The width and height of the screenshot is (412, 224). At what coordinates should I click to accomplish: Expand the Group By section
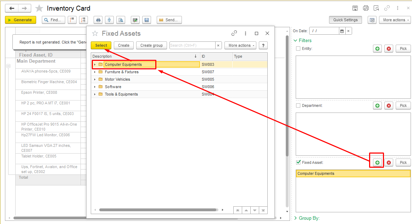(296, 218)
